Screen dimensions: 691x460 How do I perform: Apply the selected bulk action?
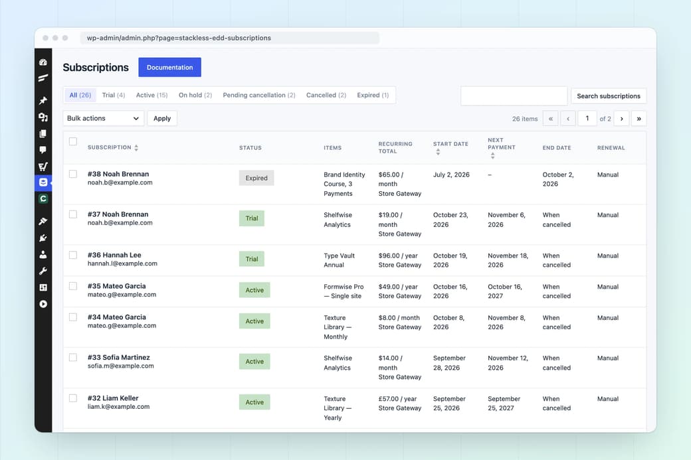point(162,118)
